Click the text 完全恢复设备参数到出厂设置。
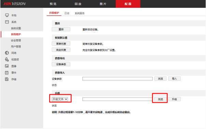Image resolution: width=206 pixels, height=129 pixels. click(99, 50)
